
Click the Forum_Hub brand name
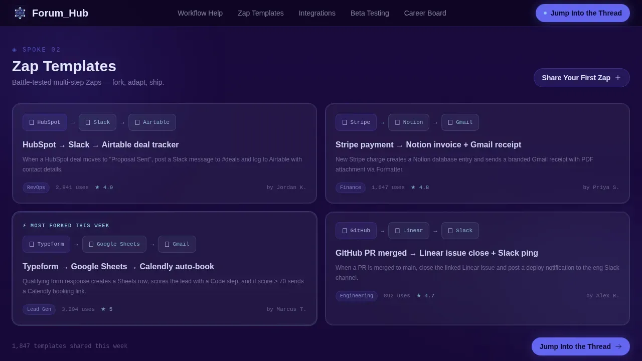coord(60,13)
